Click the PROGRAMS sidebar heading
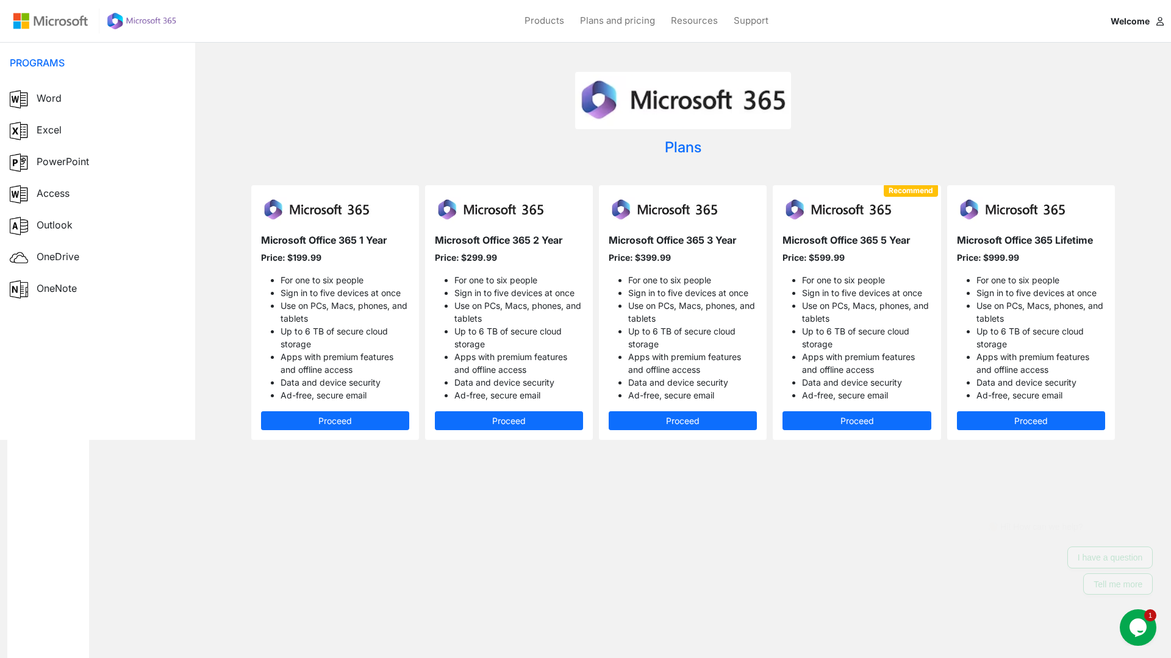This screenshot has width=1171, height=658. (x=37, y=63)
